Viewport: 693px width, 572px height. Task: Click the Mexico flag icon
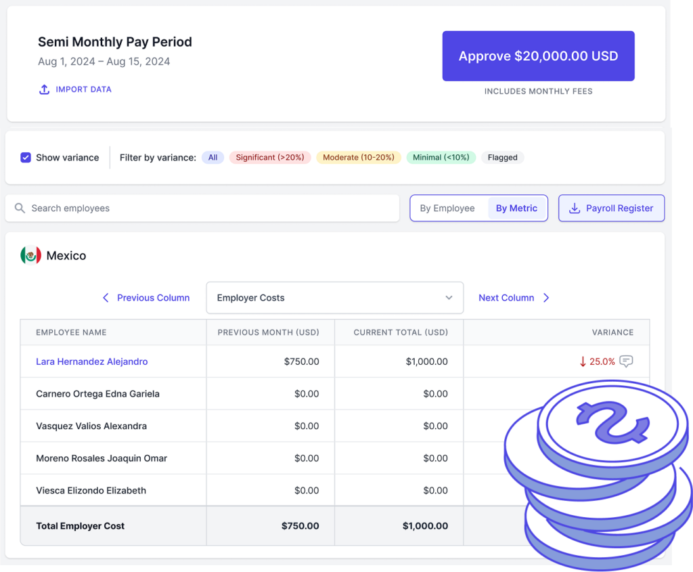(30, 256)
